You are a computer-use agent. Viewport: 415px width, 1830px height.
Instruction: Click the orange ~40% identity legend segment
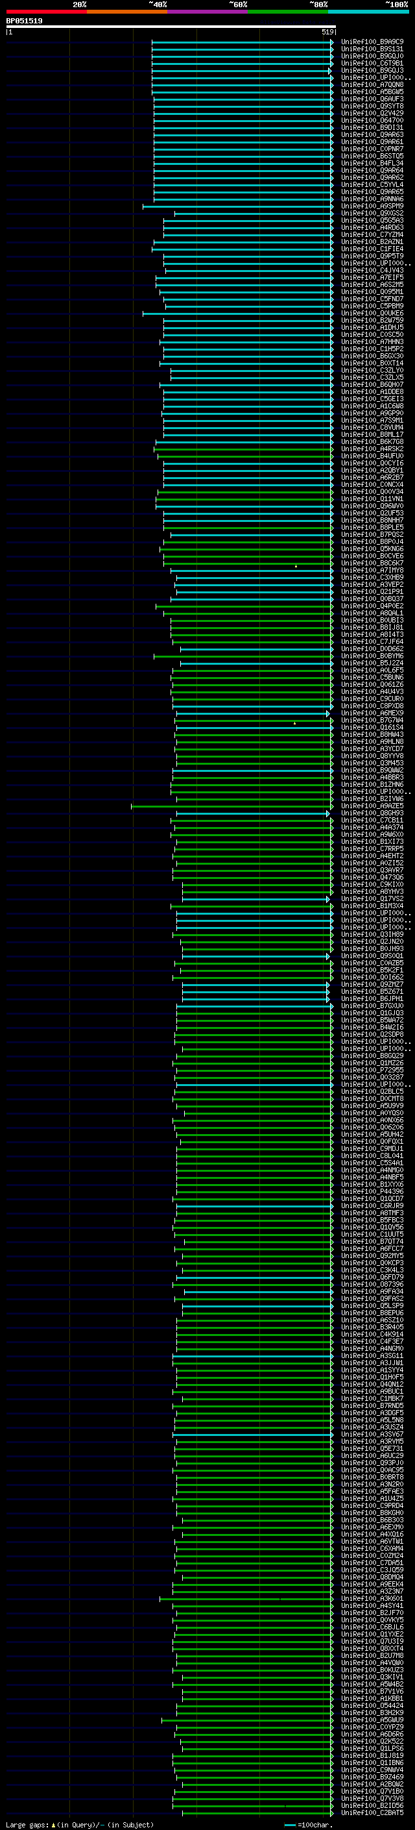[127, 12]
